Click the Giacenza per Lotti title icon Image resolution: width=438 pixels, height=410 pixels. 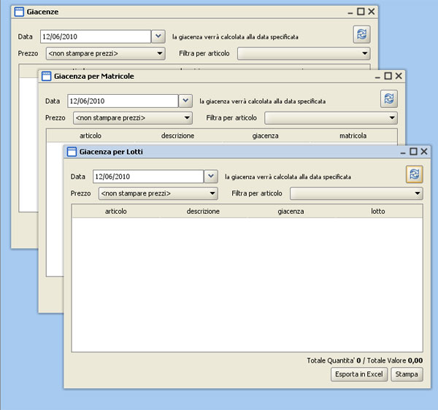72,152
